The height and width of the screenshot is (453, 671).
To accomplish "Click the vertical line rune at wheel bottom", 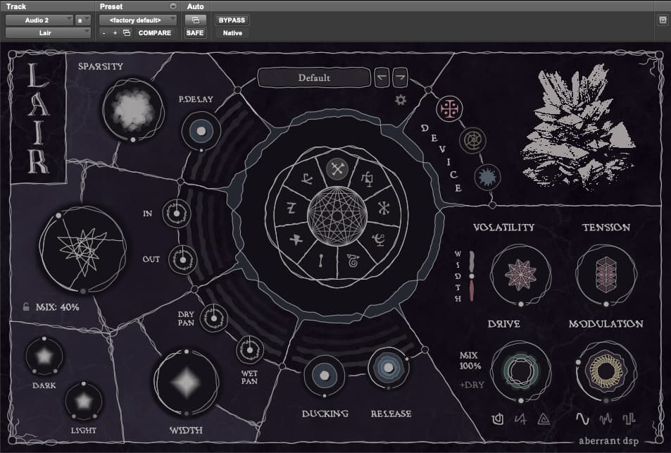I will coord(321,261).
